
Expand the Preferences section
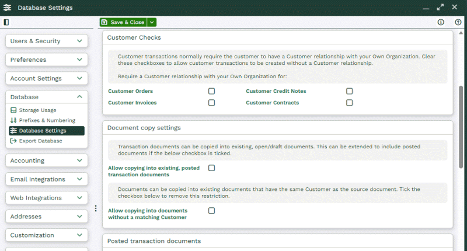pos(47,60)
